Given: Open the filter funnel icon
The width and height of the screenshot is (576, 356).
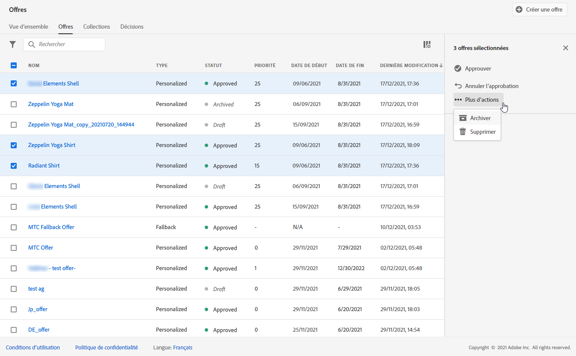Looking at the screenshot, I should pyautogui.click(x=13, y=44).
